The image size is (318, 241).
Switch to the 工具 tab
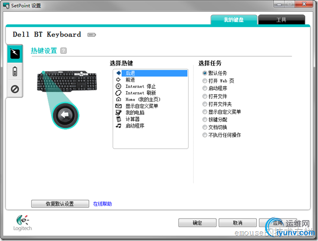(282, 20)
